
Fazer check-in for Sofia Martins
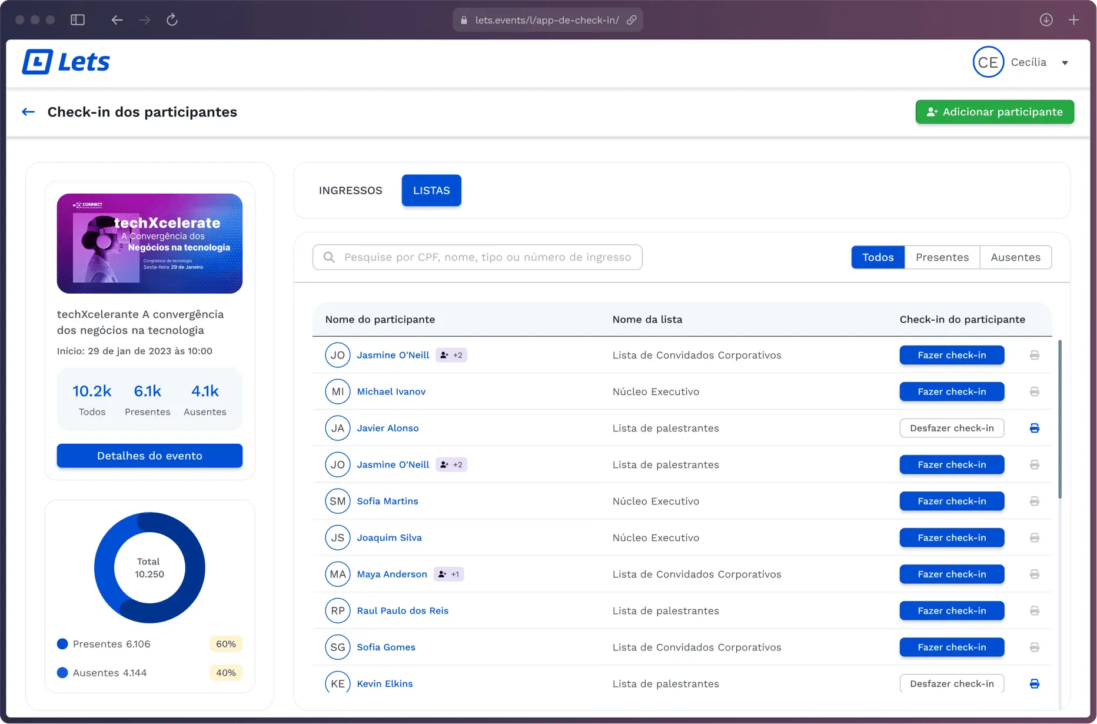952,501
